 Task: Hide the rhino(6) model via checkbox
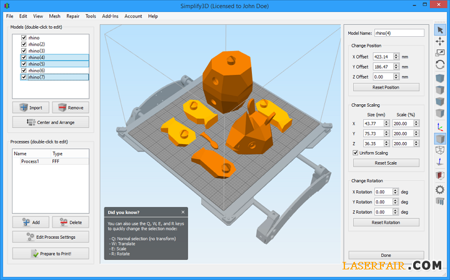pyautogui.click(x=24, y=70)
